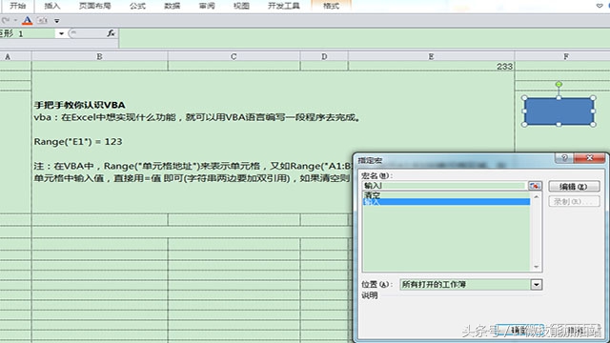Click the text Range("E1") = 123

pos(78,142)
